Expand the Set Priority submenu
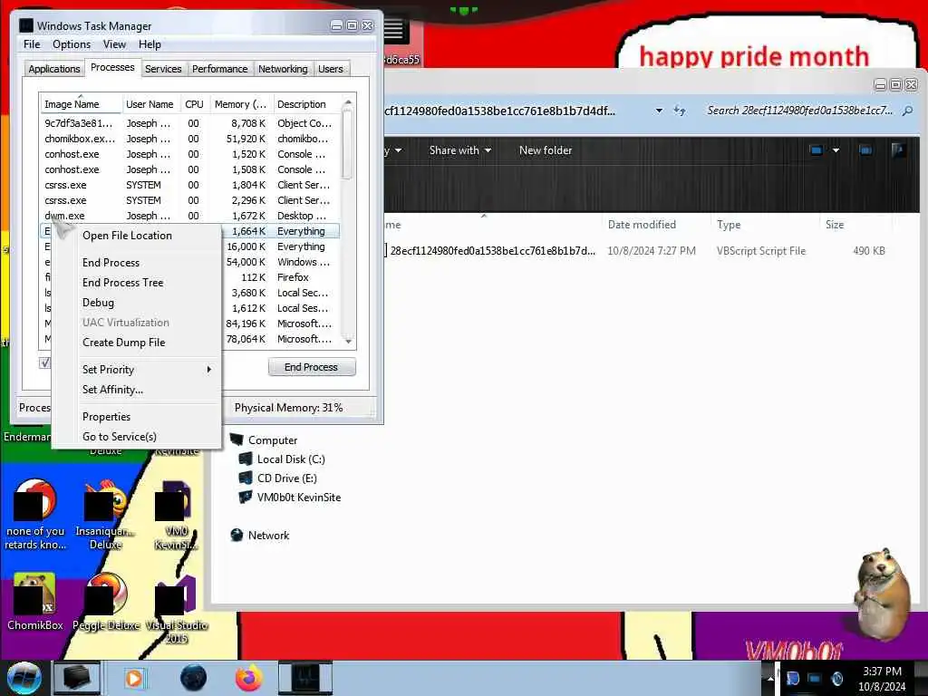Screen dimensions: 928x696 pos(136,370)
